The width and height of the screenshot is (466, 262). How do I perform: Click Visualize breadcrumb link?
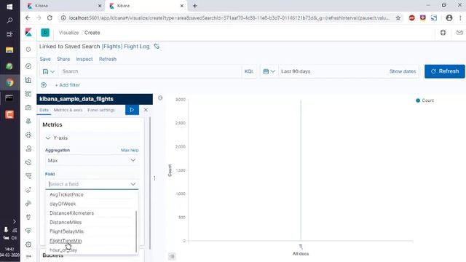pos(68,33)
